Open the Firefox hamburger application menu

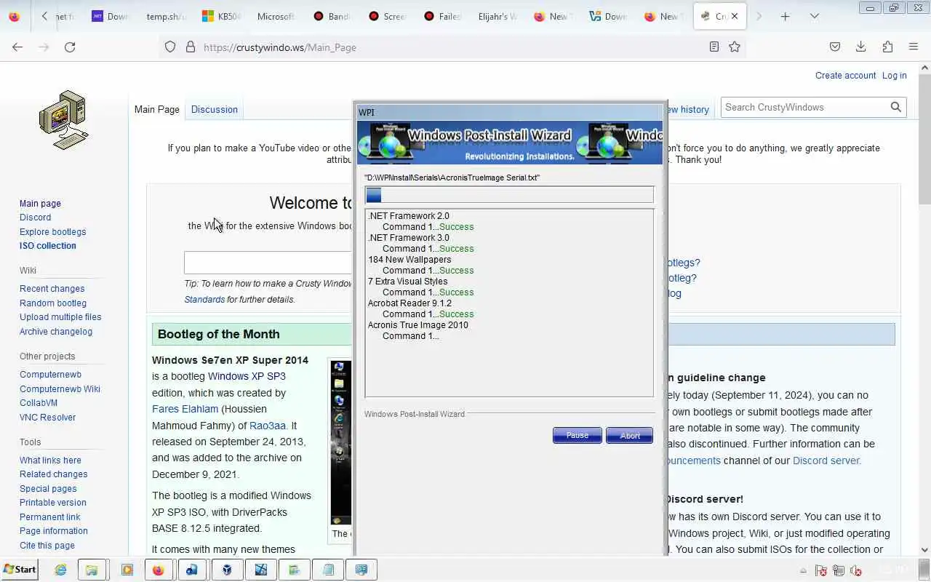pos(914,47)
